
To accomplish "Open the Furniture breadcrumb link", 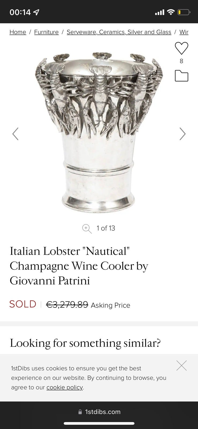I will pos(46,32).
